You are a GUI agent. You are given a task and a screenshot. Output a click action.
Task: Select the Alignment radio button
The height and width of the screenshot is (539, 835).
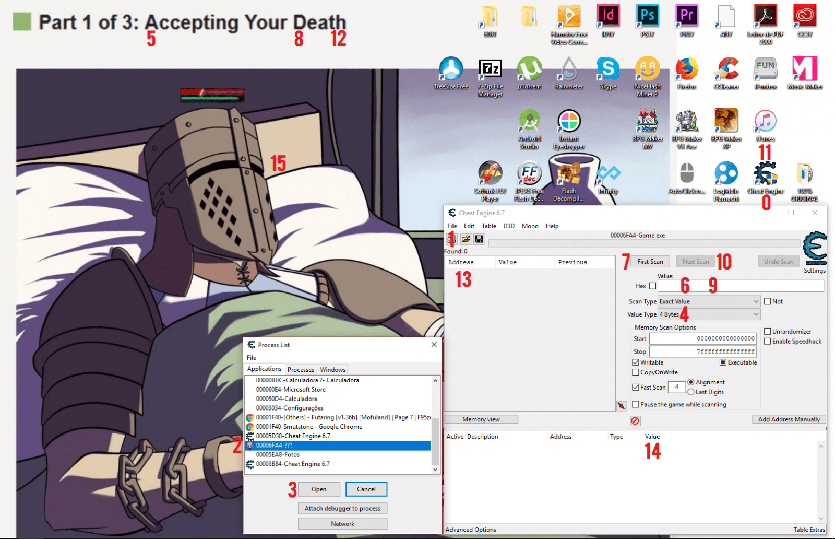coord(691,382)
